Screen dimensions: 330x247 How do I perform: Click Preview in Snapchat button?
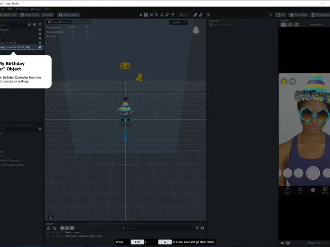320,15
